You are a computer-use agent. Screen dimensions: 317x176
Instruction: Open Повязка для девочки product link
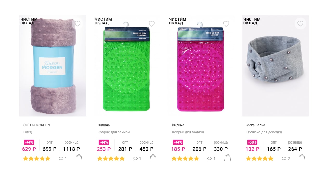(264, 132)
